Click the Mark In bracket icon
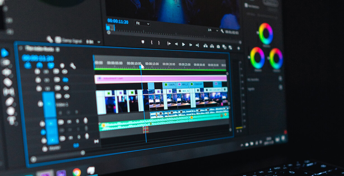 [x=152, y=42]
